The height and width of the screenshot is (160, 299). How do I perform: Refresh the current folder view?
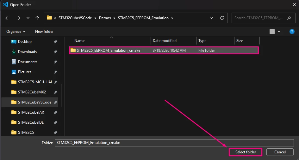[x=222, y=18]
